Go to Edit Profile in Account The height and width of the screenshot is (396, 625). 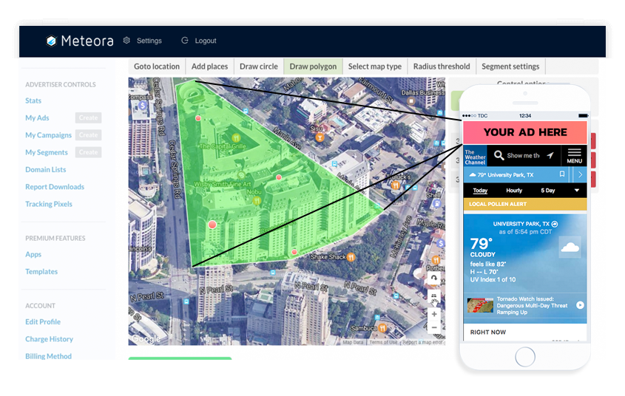(43, 321)
